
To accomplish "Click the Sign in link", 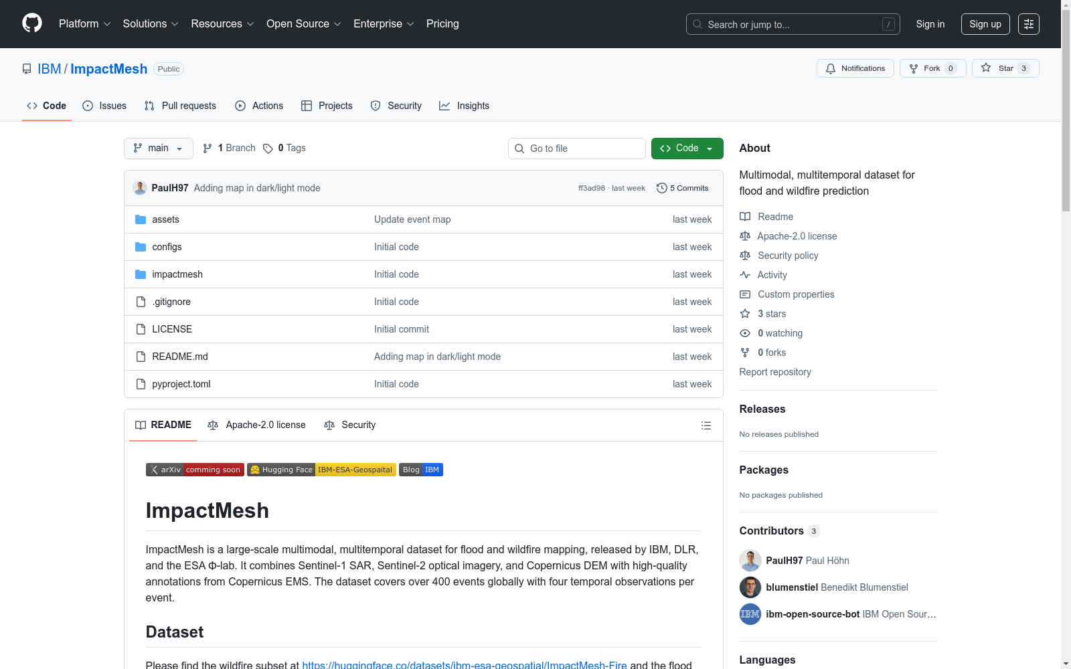I will click(930, 24).
